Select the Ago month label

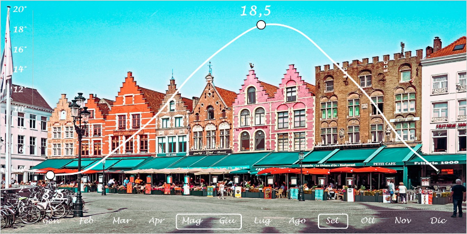point(297,221)
